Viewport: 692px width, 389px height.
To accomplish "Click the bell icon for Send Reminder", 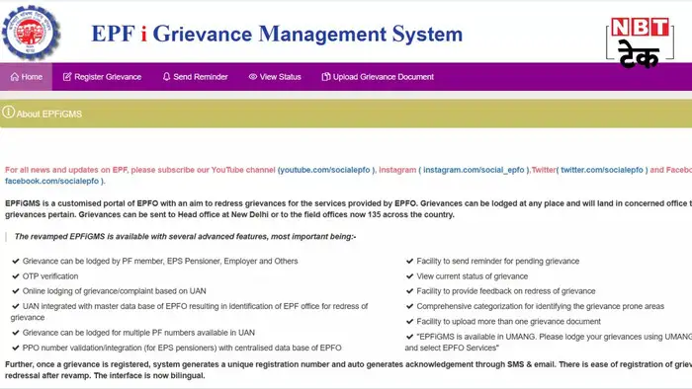I will point(166,77).
